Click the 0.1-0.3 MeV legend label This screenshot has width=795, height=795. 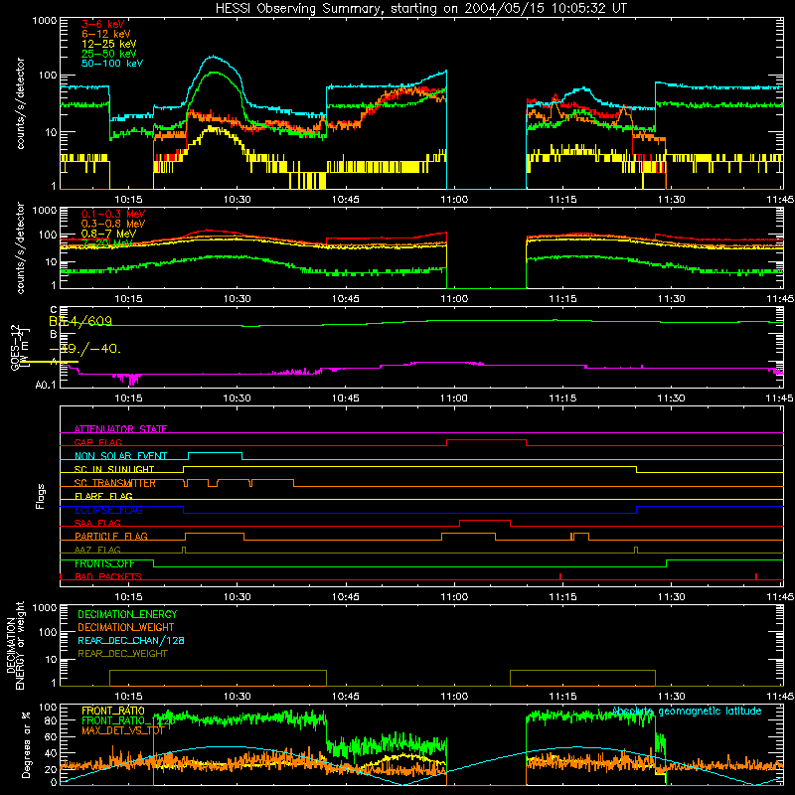113,214
